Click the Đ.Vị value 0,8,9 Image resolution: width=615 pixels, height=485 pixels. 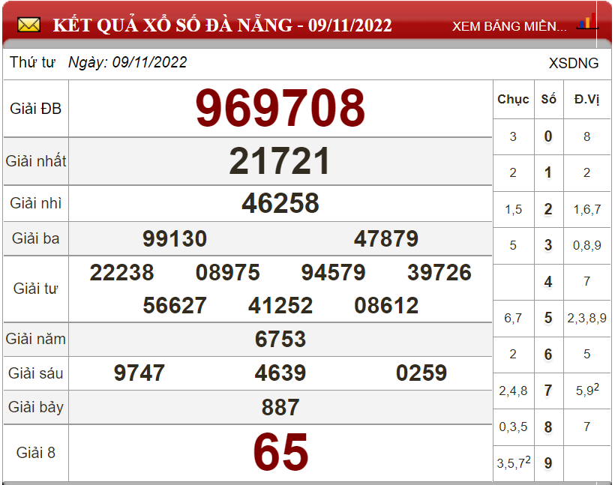[x=586, y=245]
